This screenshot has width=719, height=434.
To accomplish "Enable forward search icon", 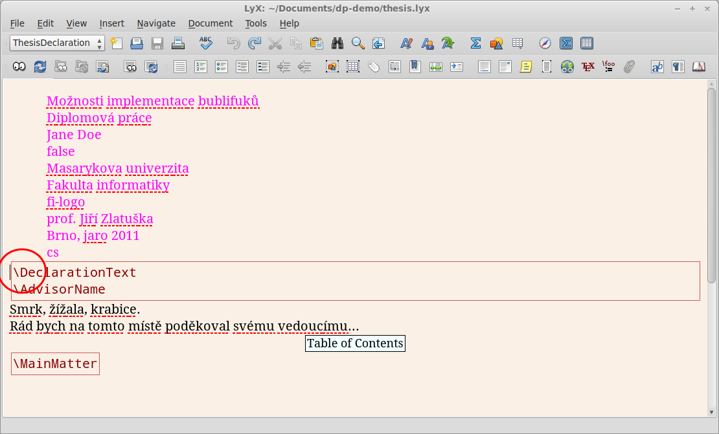I will pos(102,67).
